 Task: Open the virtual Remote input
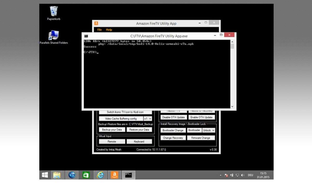point(112,142)
